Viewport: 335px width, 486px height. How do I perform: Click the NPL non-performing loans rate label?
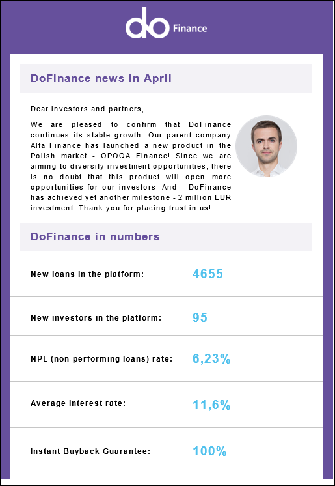[101, 359]
